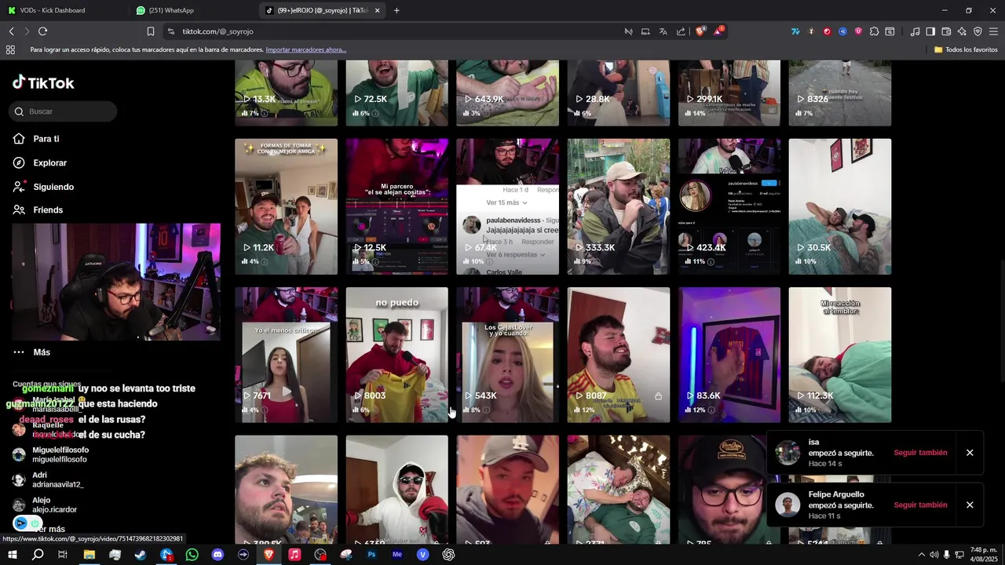
Task: Open WhatsApp from the taskbar
Action: [x=192, y=555]
